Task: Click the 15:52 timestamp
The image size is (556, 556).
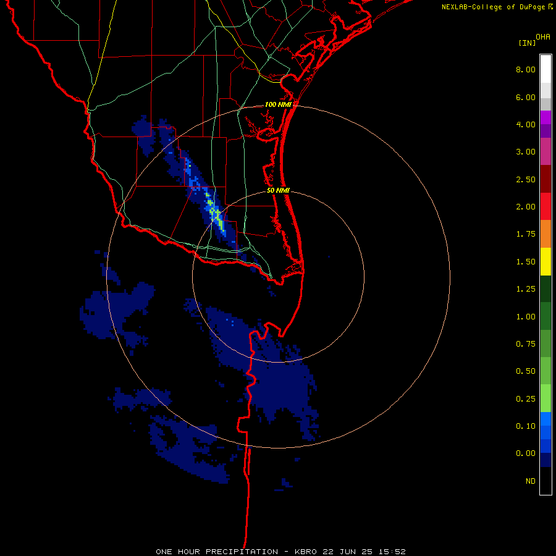Action: [x=394, y=552]
